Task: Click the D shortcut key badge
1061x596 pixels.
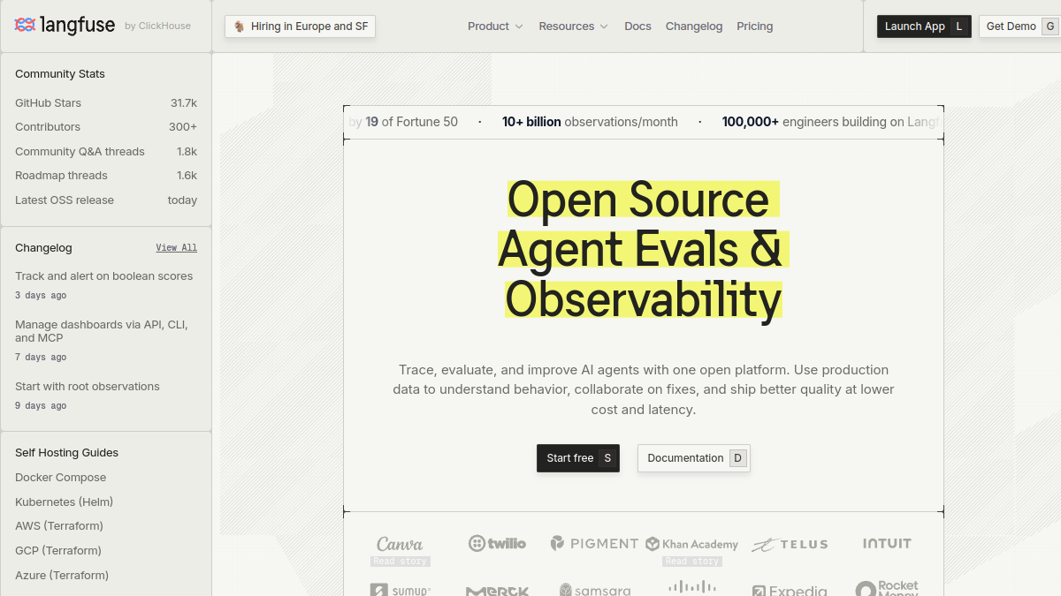Action: (738, 458)
